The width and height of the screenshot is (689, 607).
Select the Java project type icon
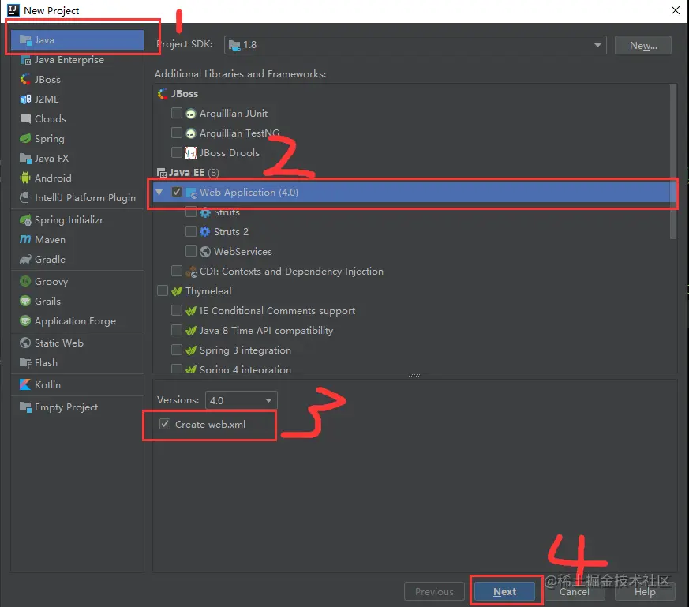click(x=25, y=40)
